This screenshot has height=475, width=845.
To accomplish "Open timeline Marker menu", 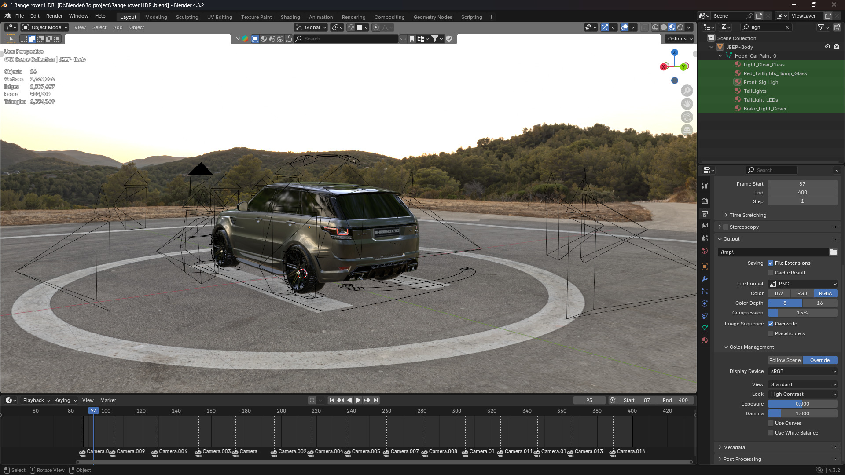I will click(x=108, y=400).
